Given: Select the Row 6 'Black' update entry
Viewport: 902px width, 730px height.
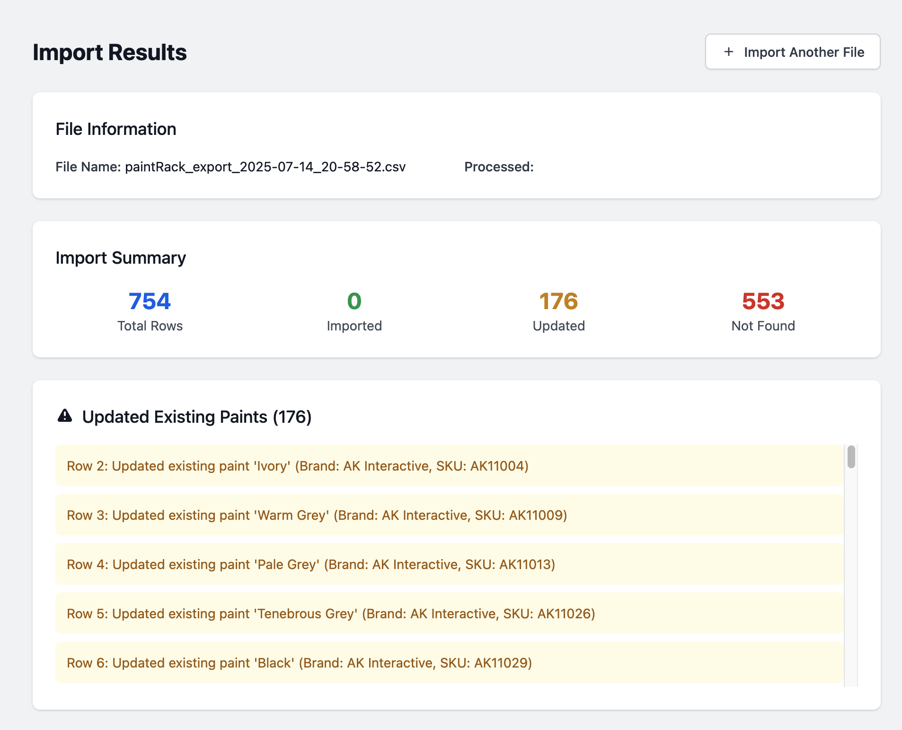Looking at the screenshot, I should [x=450, y=663].
